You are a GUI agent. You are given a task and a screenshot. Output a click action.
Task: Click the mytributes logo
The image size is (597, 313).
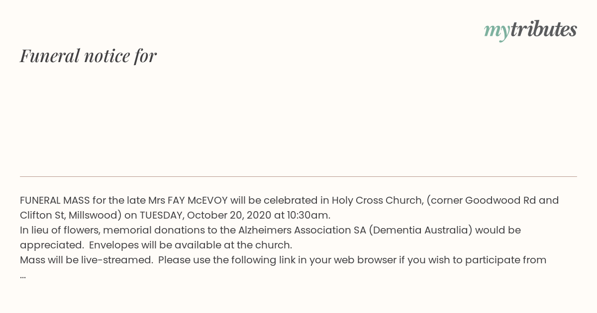point(530,30)
